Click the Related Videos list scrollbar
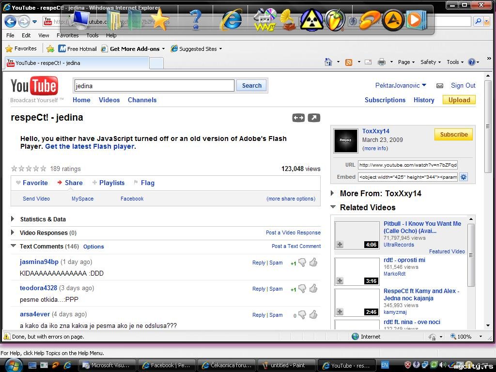 pos(471,255)
